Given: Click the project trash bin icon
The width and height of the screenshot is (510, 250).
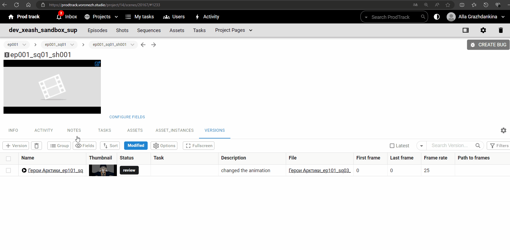Looking at the screenshot, I should (x=501, y=30).
